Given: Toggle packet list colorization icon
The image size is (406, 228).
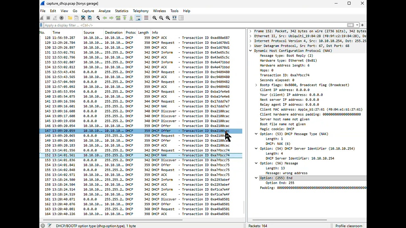Looking at the screenshot, I should [146, 18].
